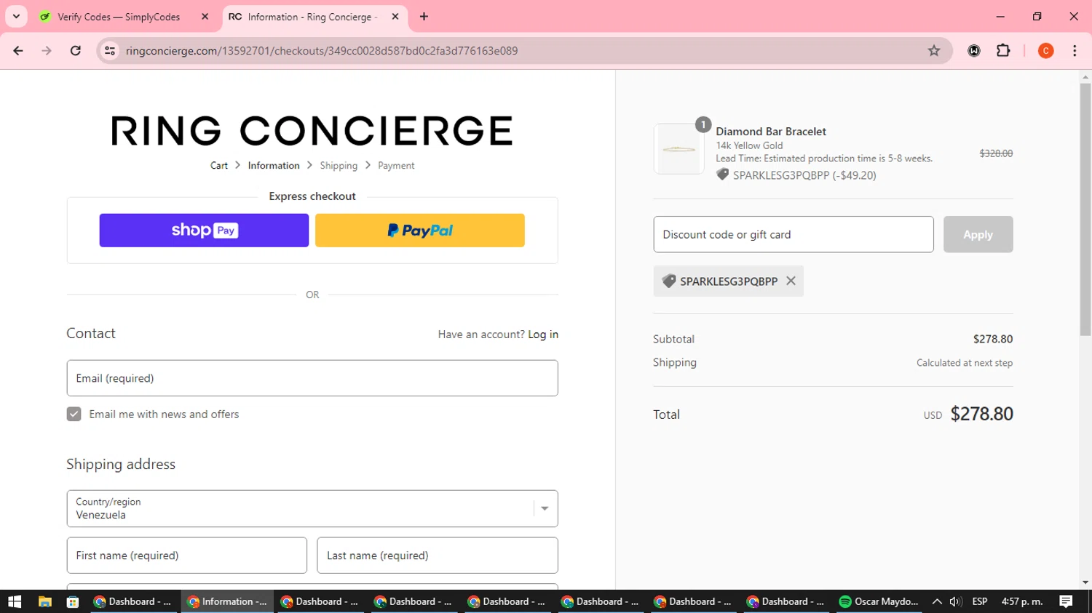Switch to the Information Chrome taskbar window
1092x613 pixels.
pyautogui.click(x=227, y=601)
